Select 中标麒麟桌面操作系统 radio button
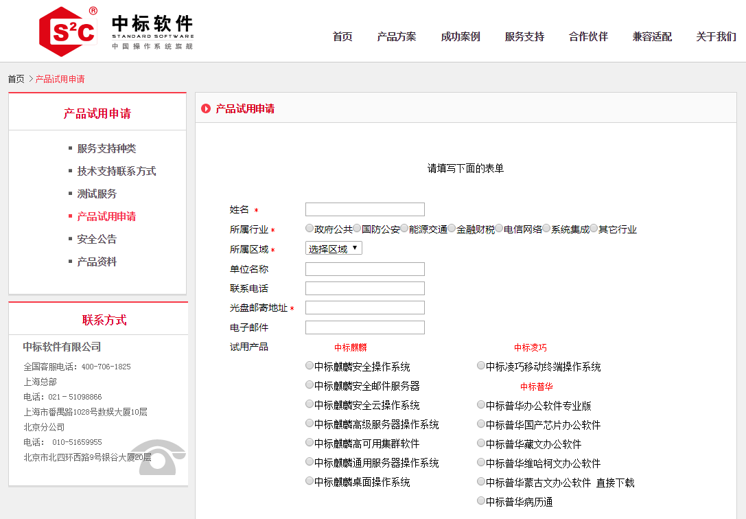Image resolution: width=746 pixels, height=519 pixels. point(310,481)
